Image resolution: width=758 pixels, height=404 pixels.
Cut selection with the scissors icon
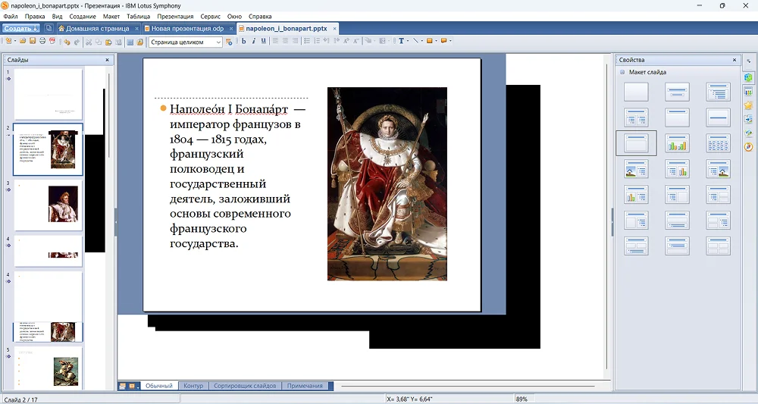[89, 42]
